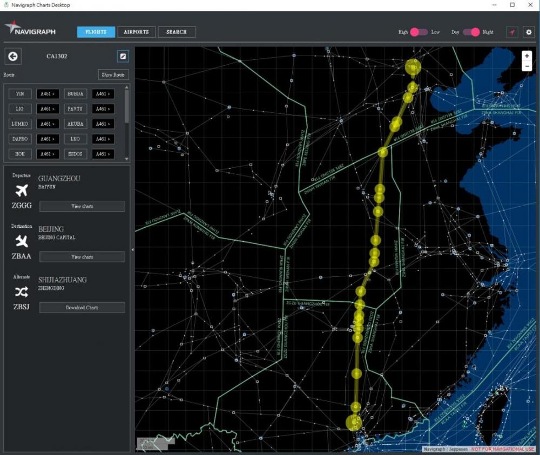Viewport: 540px width, 455px height.
Task: View charts for ZGGG Guangzhou
Action: (82, 206)
